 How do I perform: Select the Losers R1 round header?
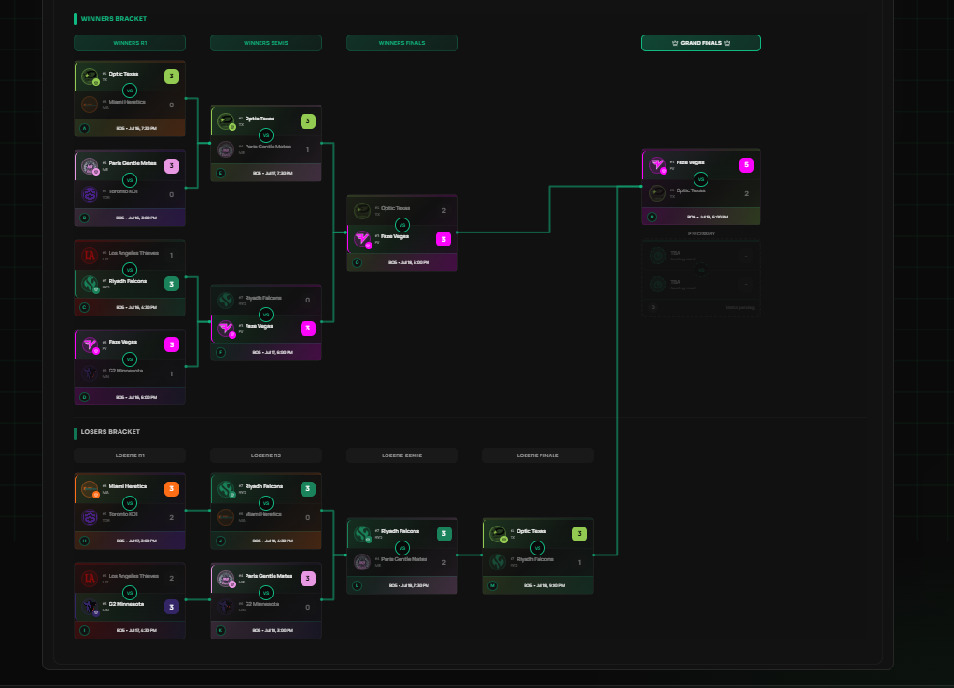point(130,456)
